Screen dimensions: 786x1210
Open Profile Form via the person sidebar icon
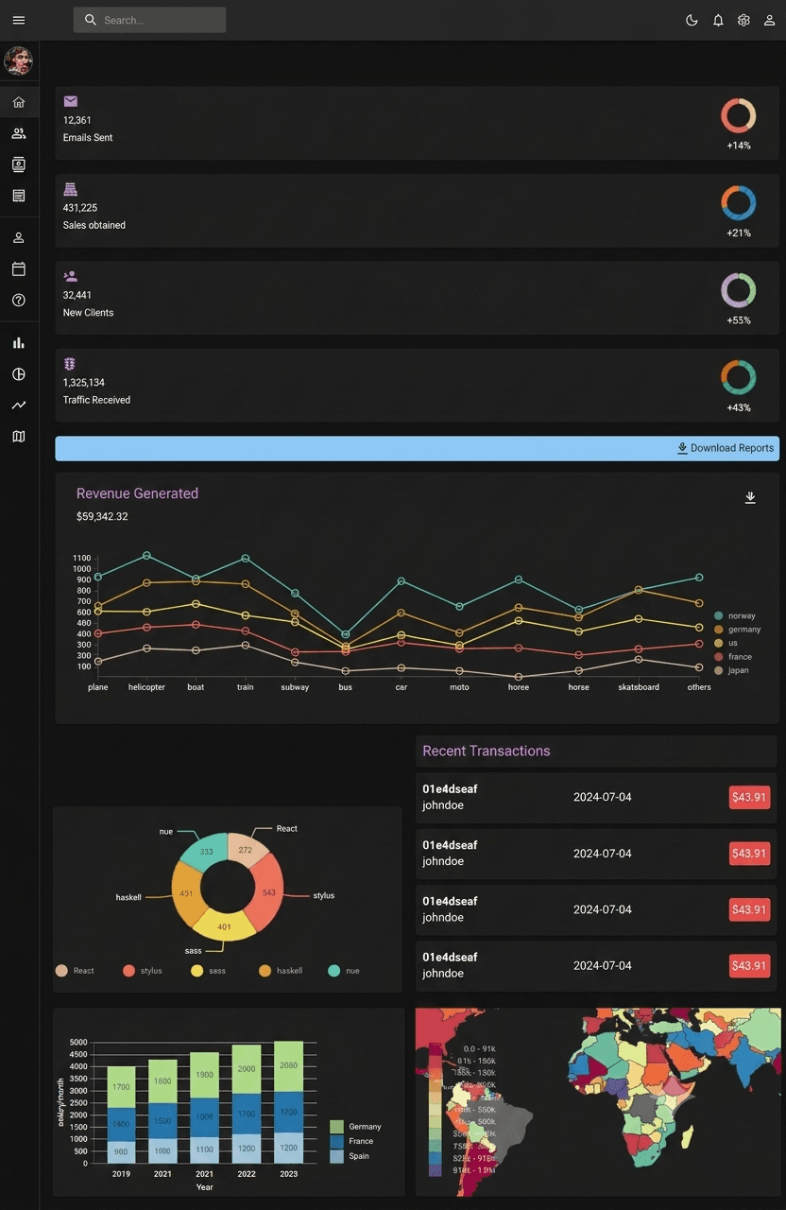coord(19,237)
